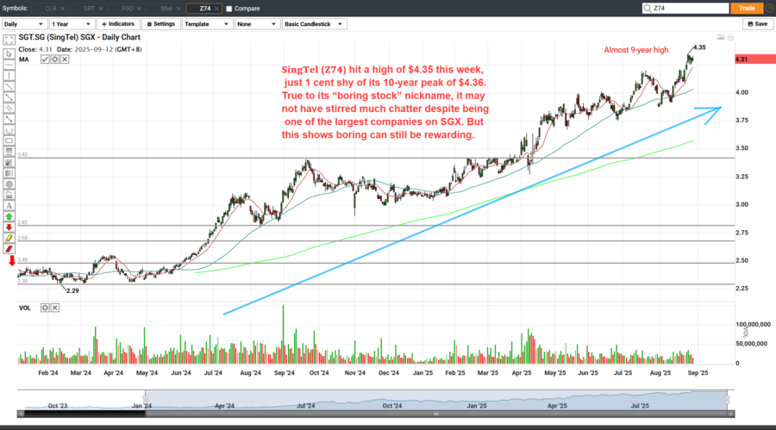Add a green up-arrow marker
Image resolution: width=776 pixels, height=430 pixels.
[9, 217]
